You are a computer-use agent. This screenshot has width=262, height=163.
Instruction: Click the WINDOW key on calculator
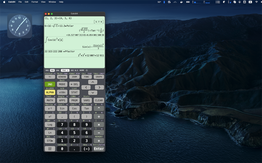[x=62, y=77]
